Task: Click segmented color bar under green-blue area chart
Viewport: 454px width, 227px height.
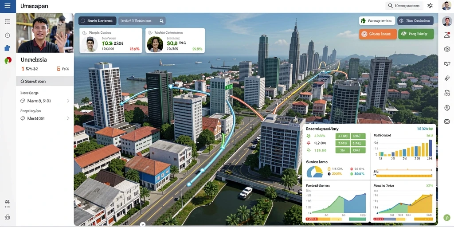Action: pyautogui.click(x=337, y=219)
